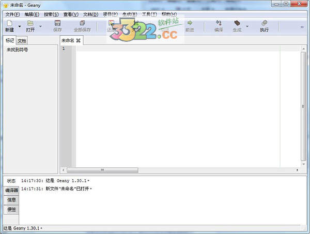Click the 生成 build brick icon
This screenshot has width=310, height=234.
[x=237, y=23]
